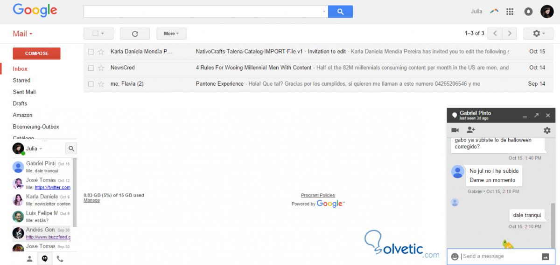Search for people in Hangouts
The width and height of the screenshot is (560, 265).
click(71, 149)
